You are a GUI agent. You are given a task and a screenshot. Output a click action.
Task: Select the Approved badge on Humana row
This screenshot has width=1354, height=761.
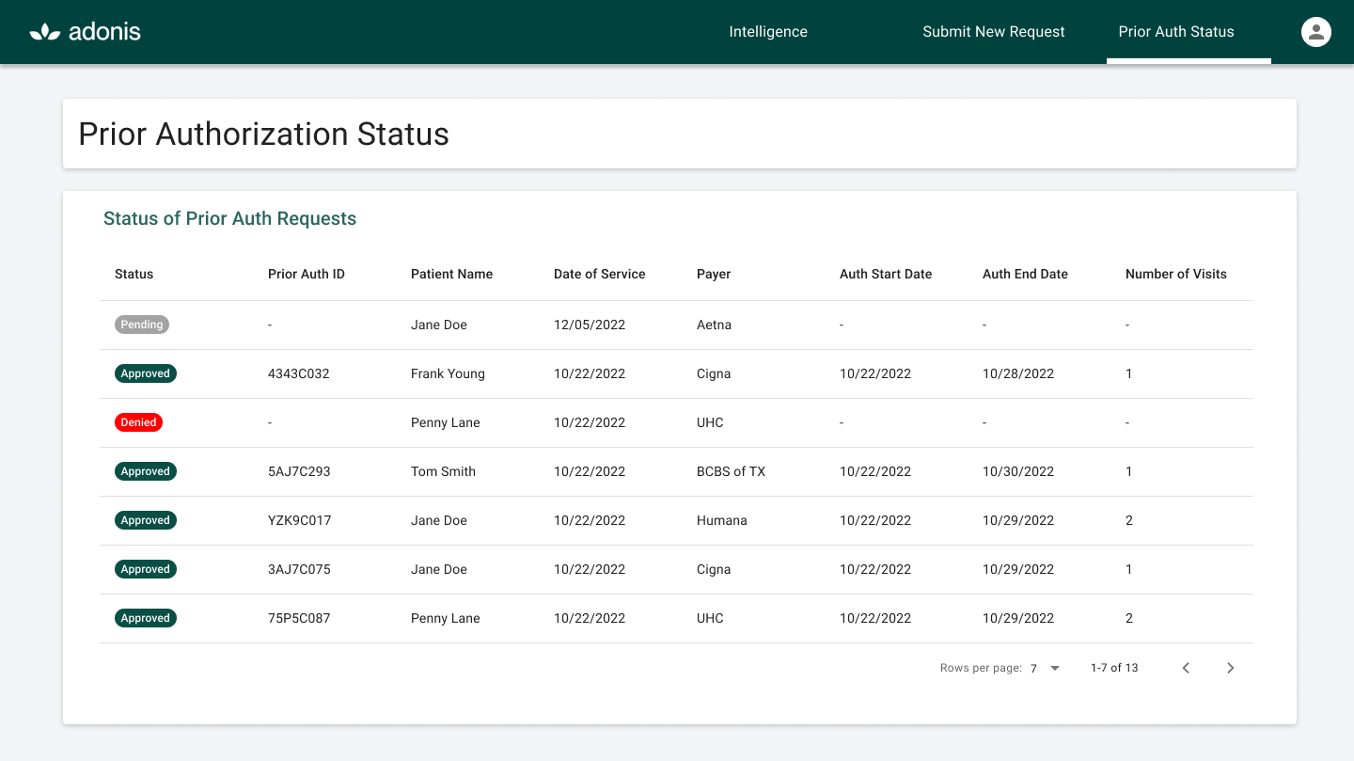click(145, 520)
